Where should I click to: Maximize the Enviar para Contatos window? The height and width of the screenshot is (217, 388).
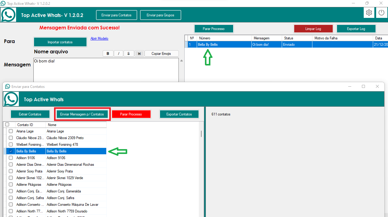(363, 86)
